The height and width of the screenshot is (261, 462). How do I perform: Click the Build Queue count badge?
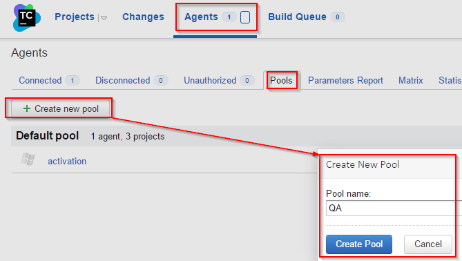point(338,17)
